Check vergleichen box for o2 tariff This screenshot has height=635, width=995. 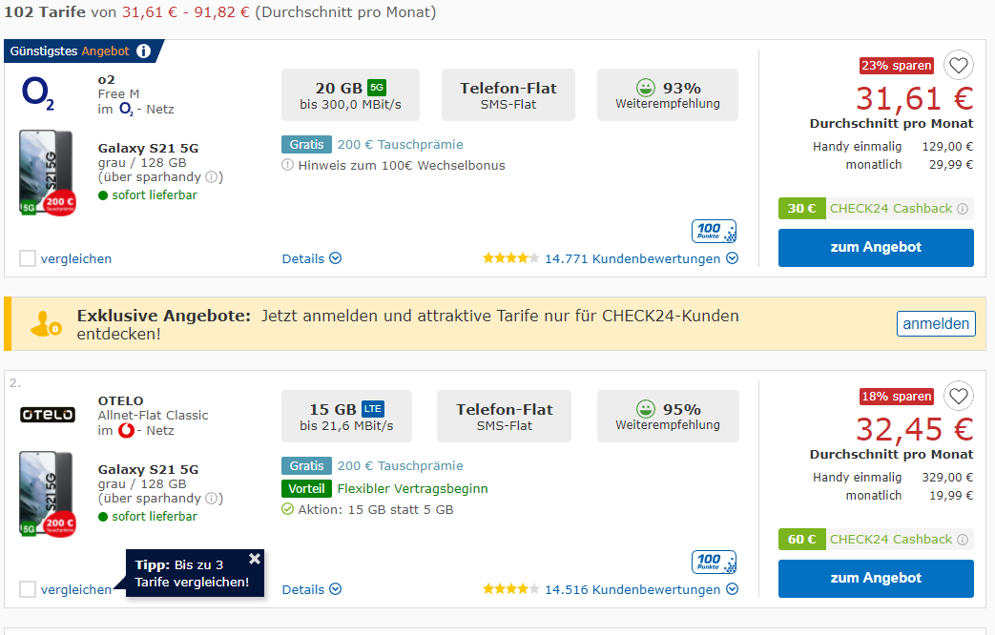click(28, 258)
